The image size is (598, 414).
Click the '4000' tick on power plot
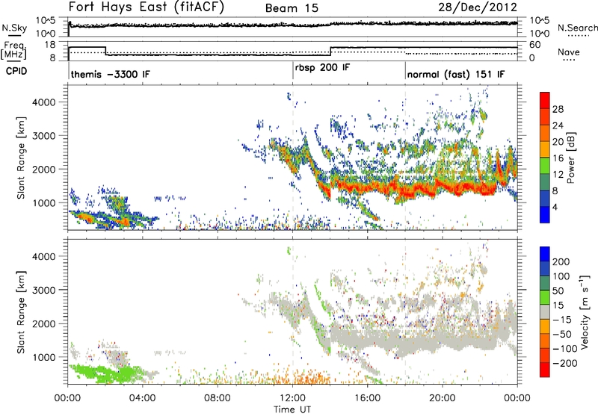pyautogui.click(x=44, y=102)
